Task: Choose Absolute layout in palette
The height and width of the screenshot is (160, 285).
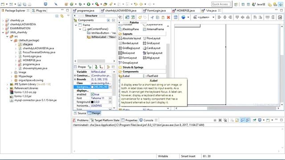Action: (130, 38)
